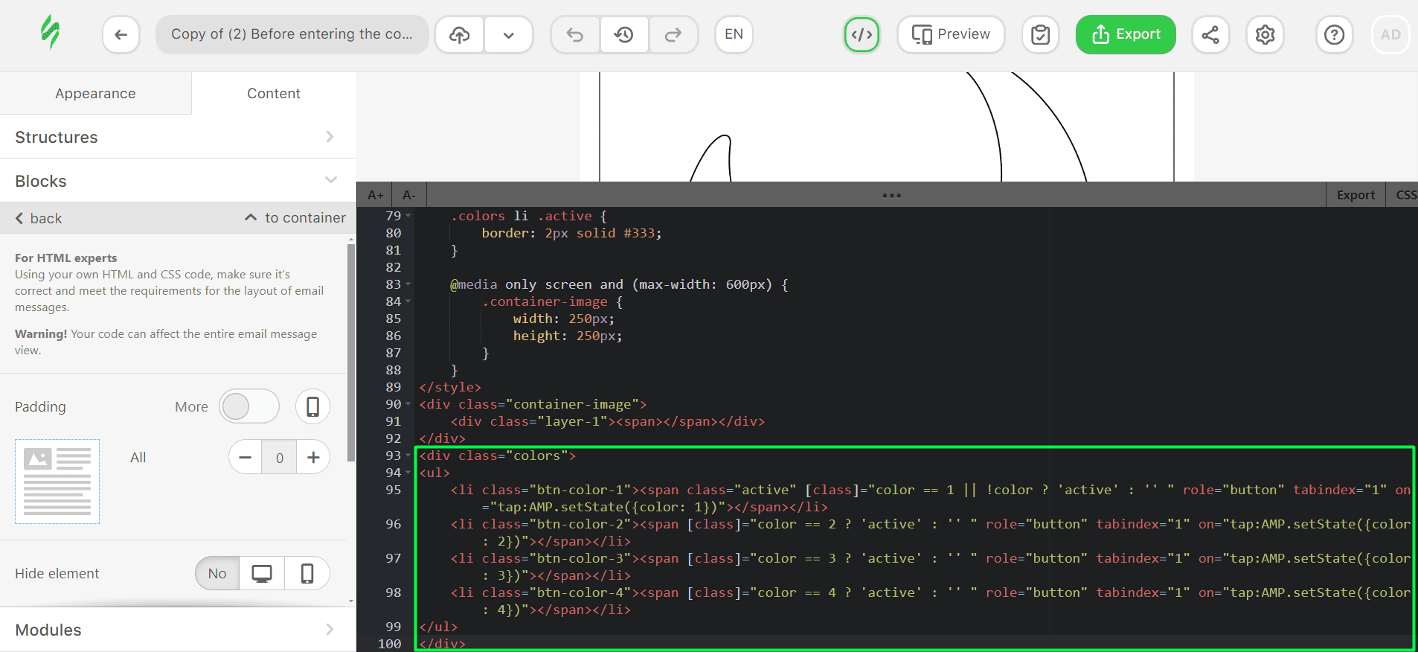
Task: Switch to the Appearance tab
Action: click(95, 94)
